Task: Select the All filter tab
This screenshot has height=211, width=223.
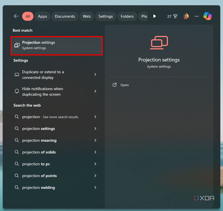Action: coord(28,16)
